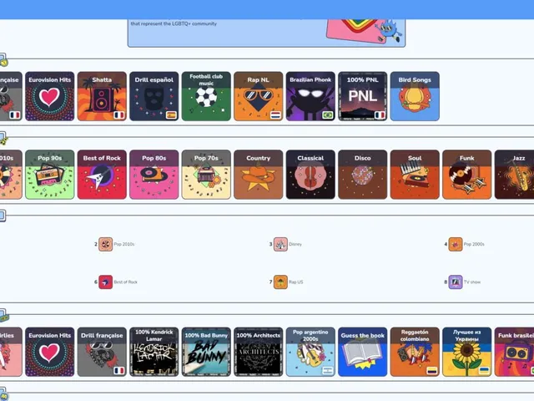The height and width of the screenshot is (401, 534).
Task: Open the Shatta playlist card
Action: tap(102, 96)
